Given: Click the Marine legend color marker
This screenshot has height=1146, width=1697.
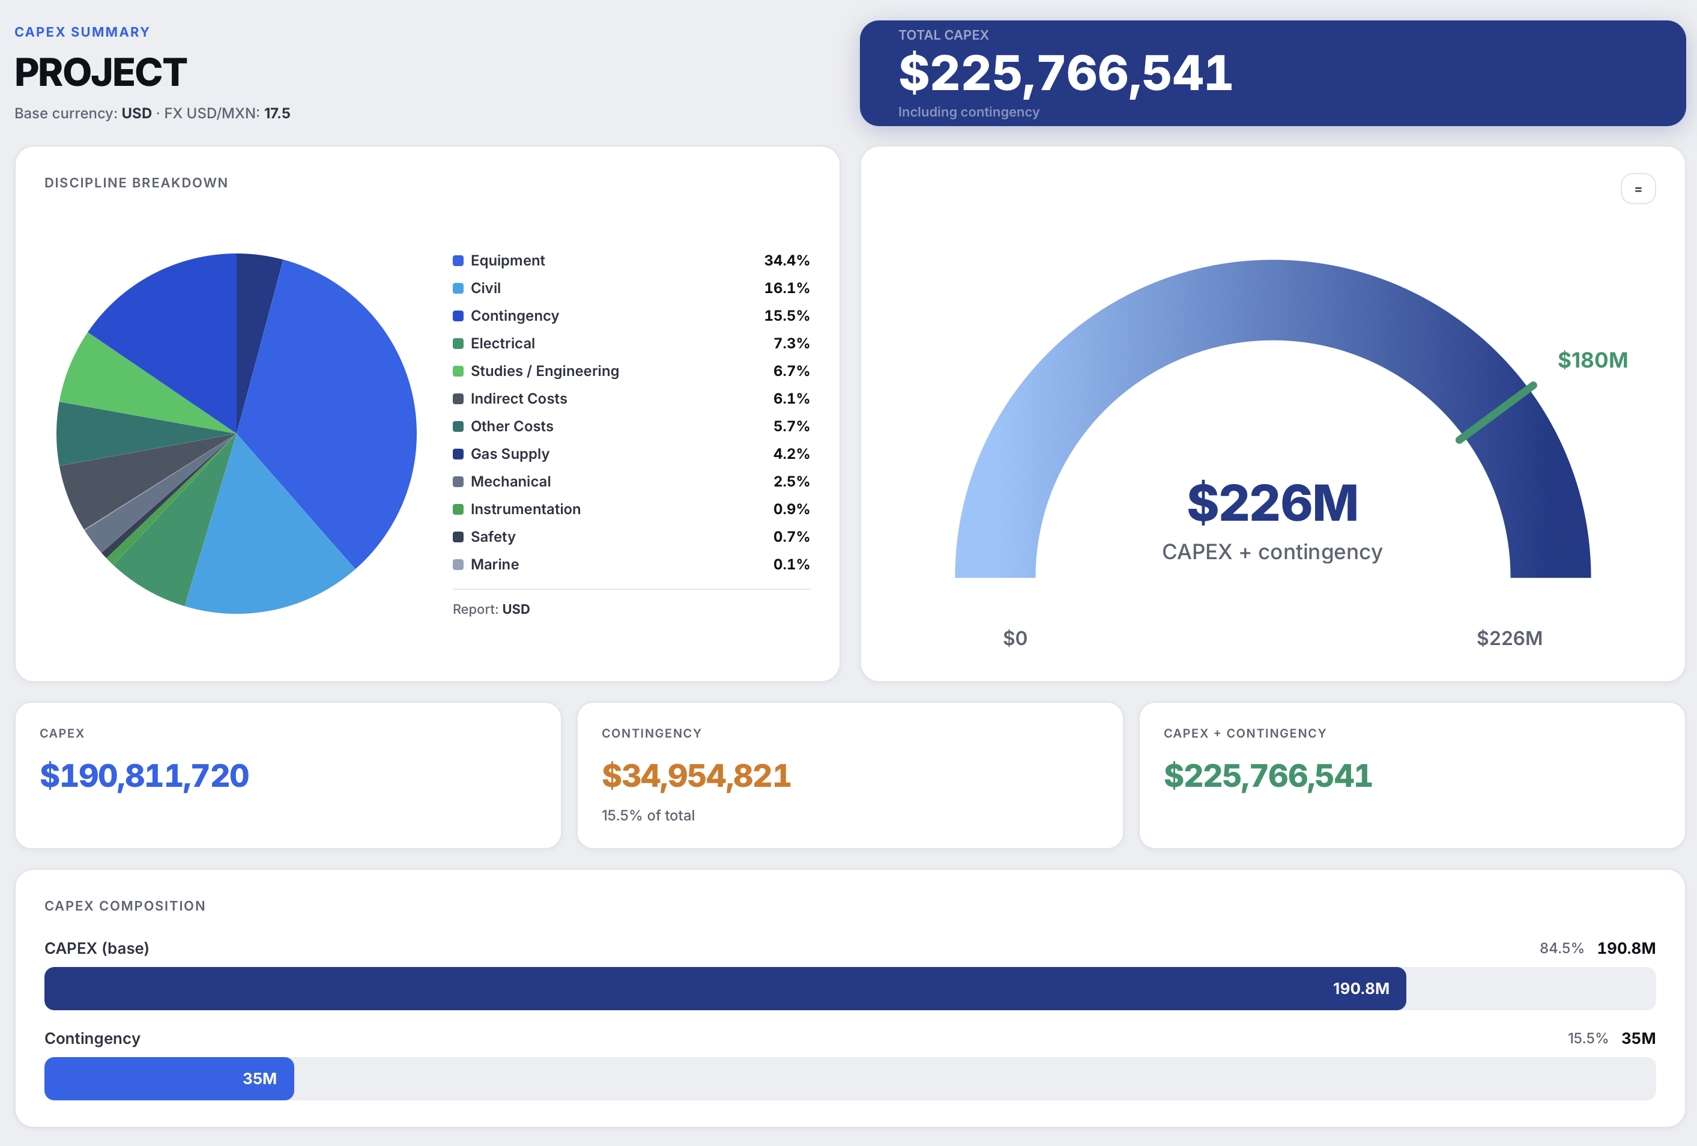Looking at the screenshot, I should (x=458, y=565).
